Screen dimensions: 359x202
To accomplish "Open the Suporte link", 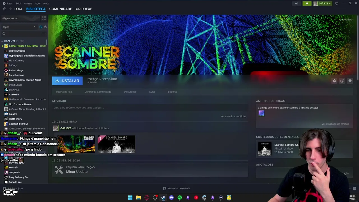I will click(x=172, y=92).
